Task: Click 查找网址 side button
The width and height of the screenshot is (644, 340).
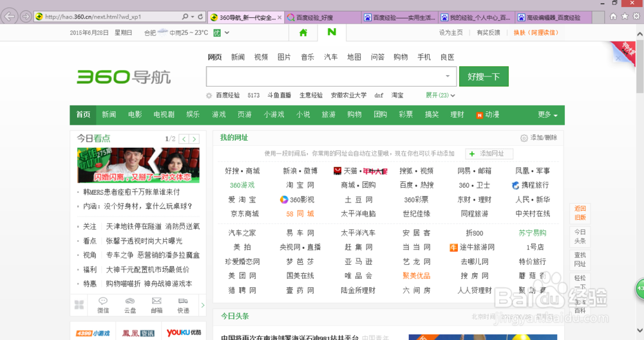Action: 580,259
